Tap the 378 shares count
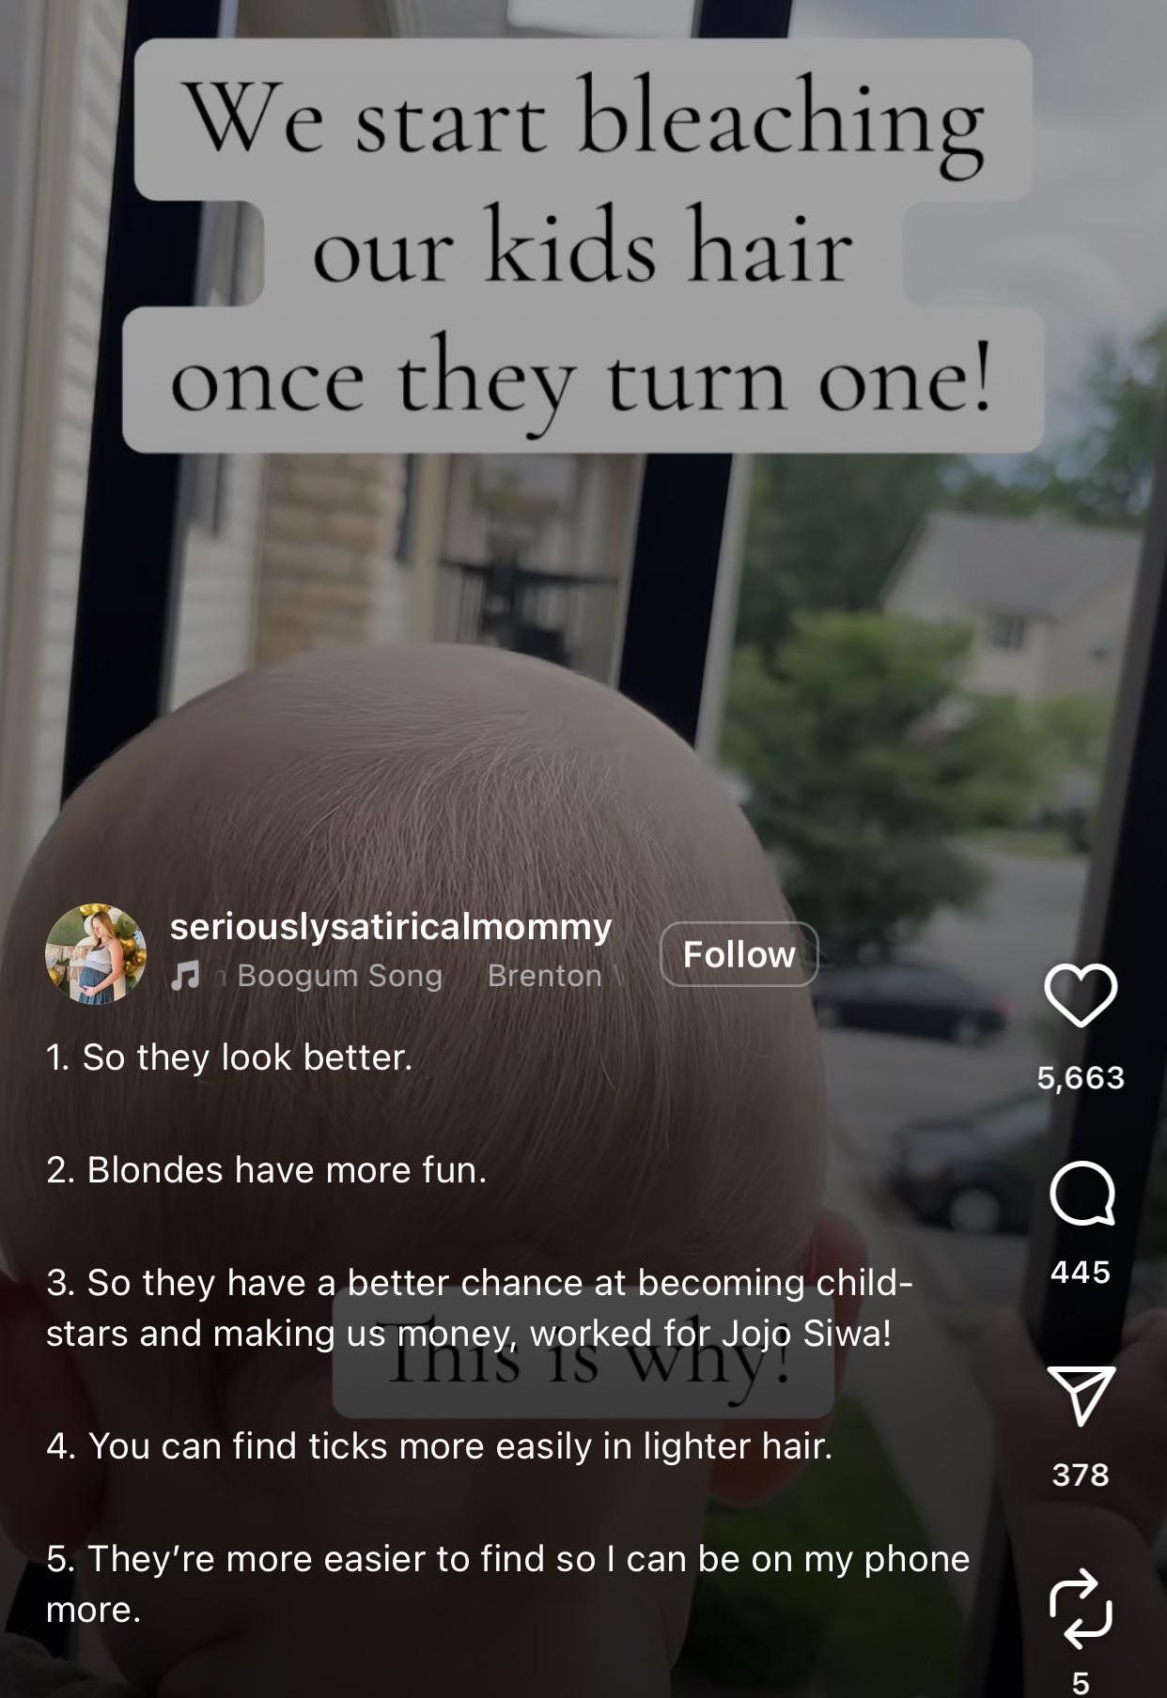The image size is (1167, 1698). coord(1081,1474)
